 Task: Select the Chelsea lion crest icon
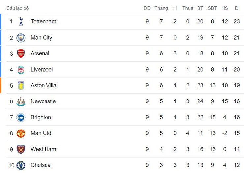pos(21,165)
